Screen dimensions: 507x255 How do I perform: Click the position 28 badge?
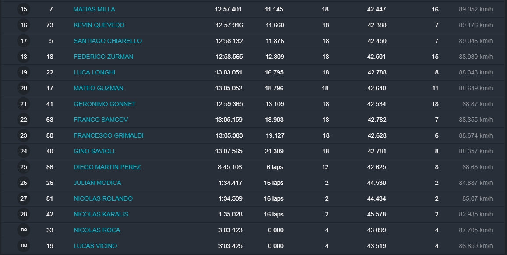point(24,214)
